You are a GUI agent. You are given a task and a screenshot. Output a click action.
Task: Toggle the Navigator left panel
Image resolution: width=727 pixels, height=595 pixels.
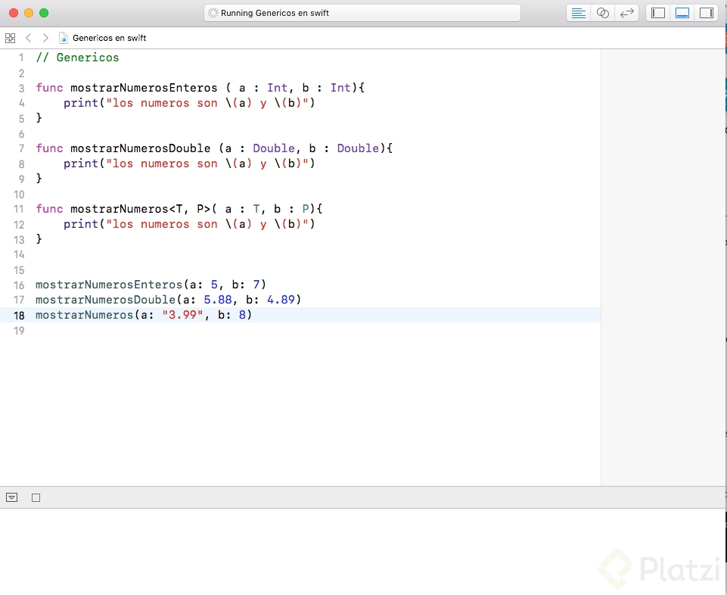[x=658, y=13]
